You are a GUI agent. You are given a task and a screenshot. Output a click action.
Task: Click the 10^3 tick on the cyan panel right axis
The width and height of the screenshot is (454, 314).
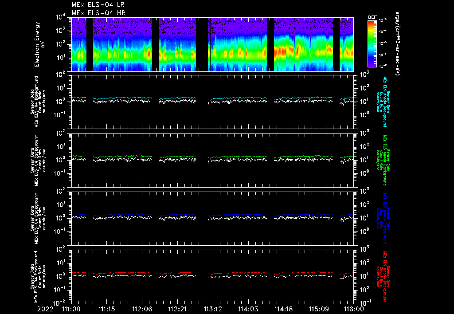click(364, 75)
